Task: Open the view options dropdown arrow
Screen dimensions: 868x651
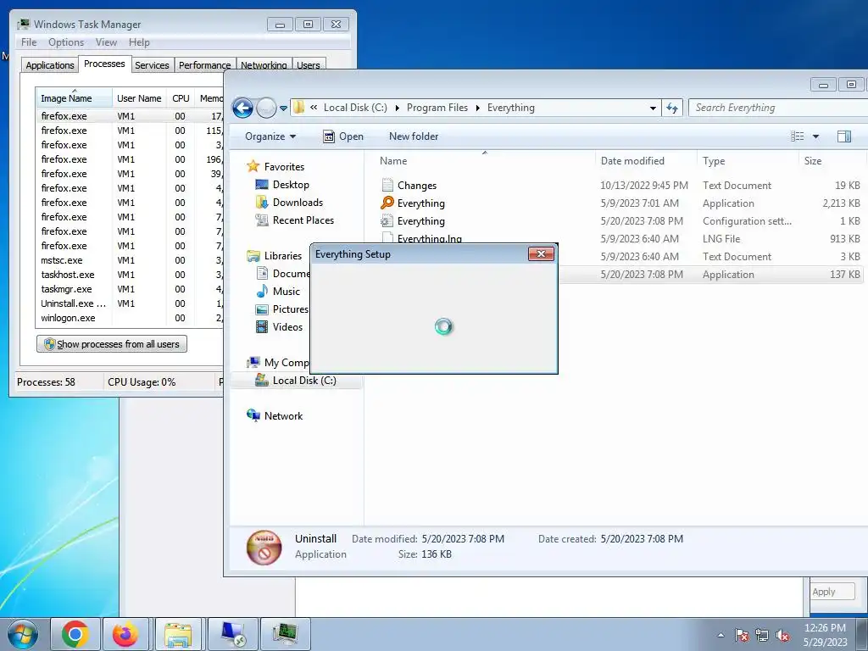Action: (x=815, y=136)
